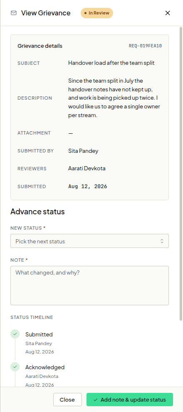The width and height of the screenshot is (183, 412).
Task: Click the checkmark icon on update button
Action: point(95,400)
